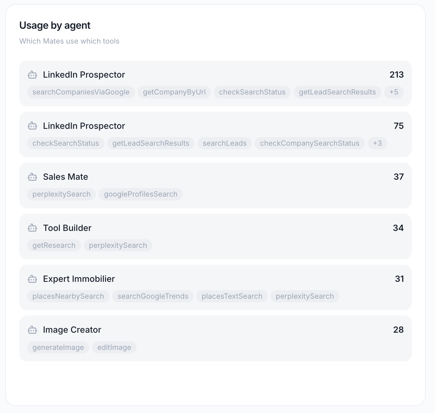Image resolution: width=435 pixels, height=413 pixels.
Task: Click the getResearch tag under Tool Builder
Action: [x=54, y=245]
